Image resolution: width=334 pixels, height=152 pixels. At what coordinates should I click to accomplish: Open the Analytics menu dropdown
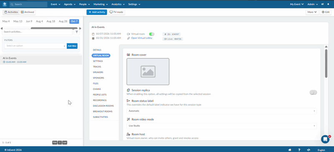click(118, 4)
